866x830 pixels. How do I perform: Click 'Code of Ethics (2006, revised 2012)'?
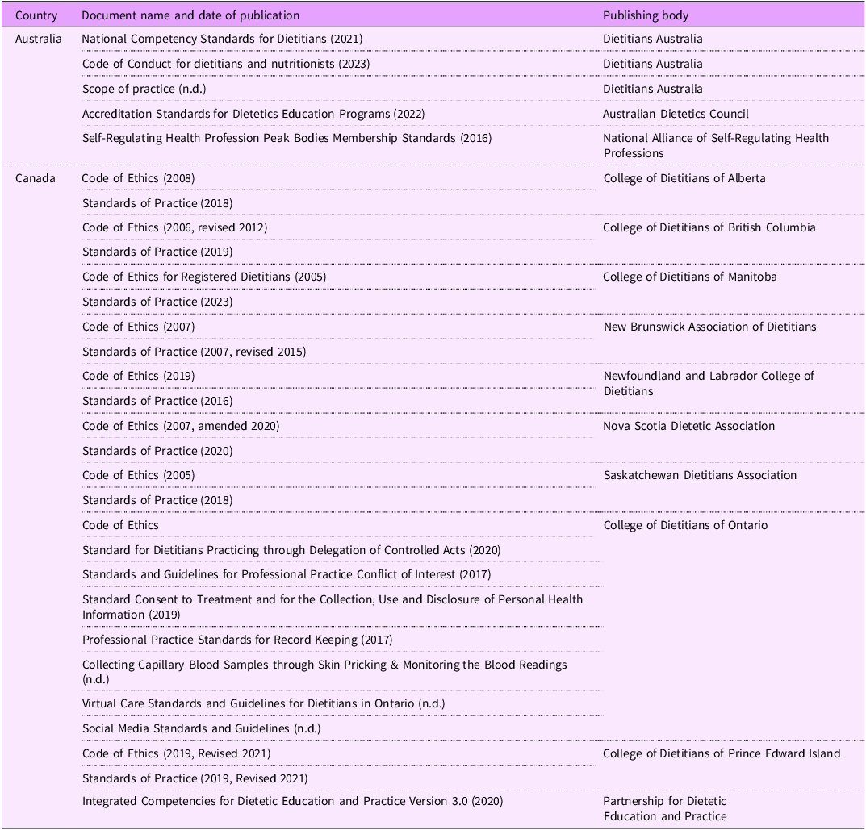174,227
